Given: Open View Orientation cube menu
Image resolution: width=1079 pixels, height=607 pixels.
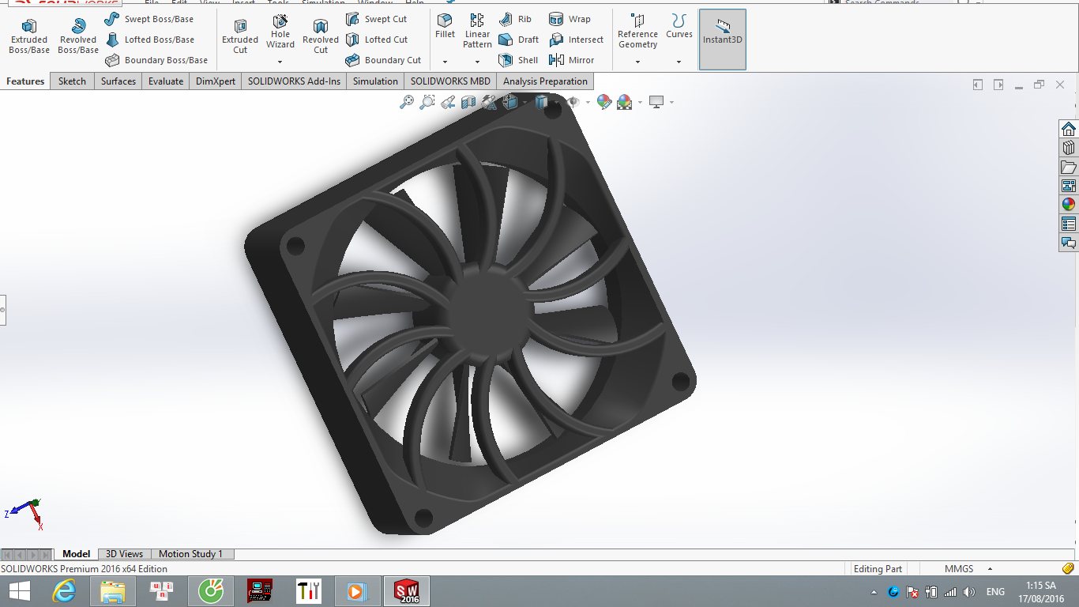Looking at the screenshot, I should [x=511, y=102].
